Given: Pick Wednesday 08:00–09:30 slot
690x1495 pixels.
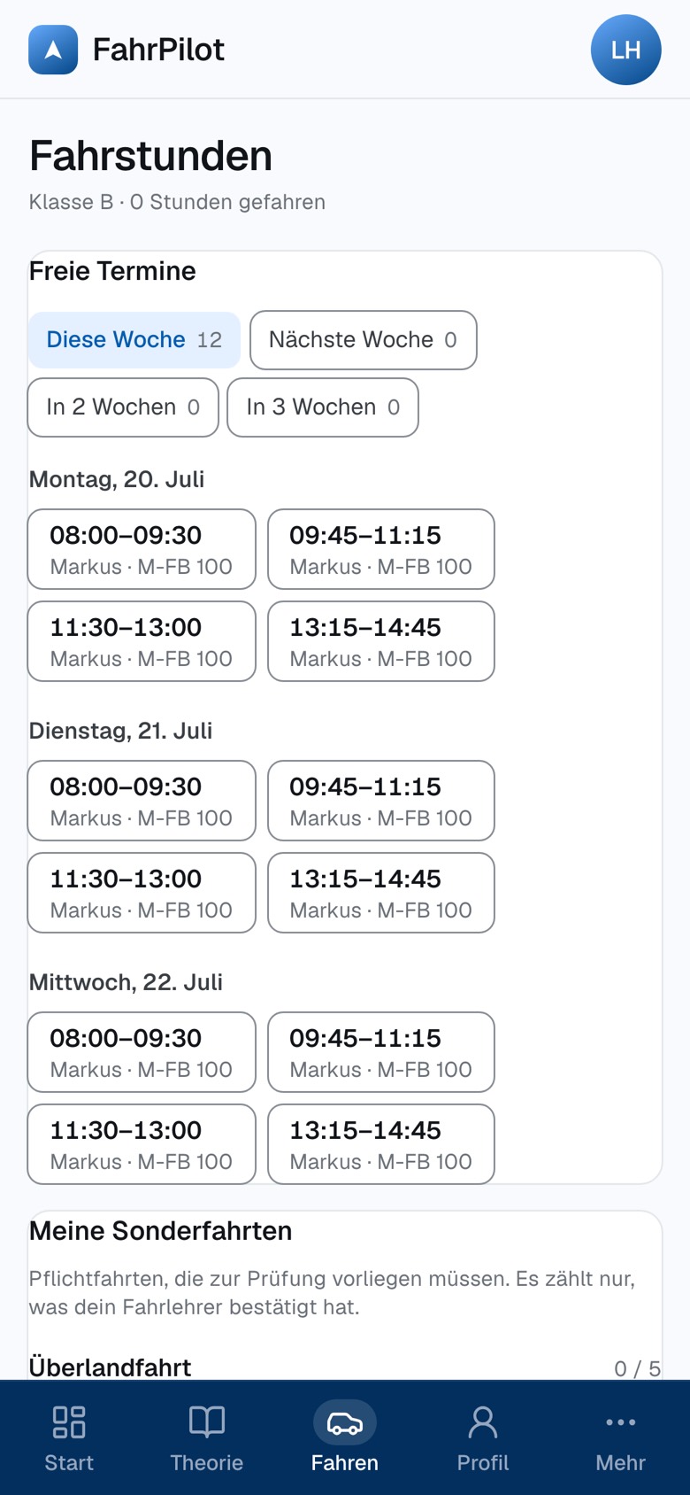Looking at the screenshot, I should coord(142,1052).
